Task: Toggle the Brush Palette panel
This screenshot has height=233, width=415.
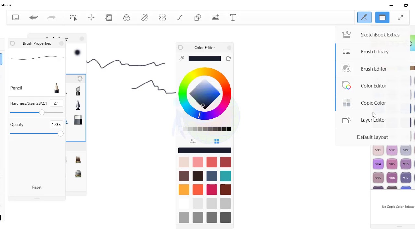Action: coord(364,17)
